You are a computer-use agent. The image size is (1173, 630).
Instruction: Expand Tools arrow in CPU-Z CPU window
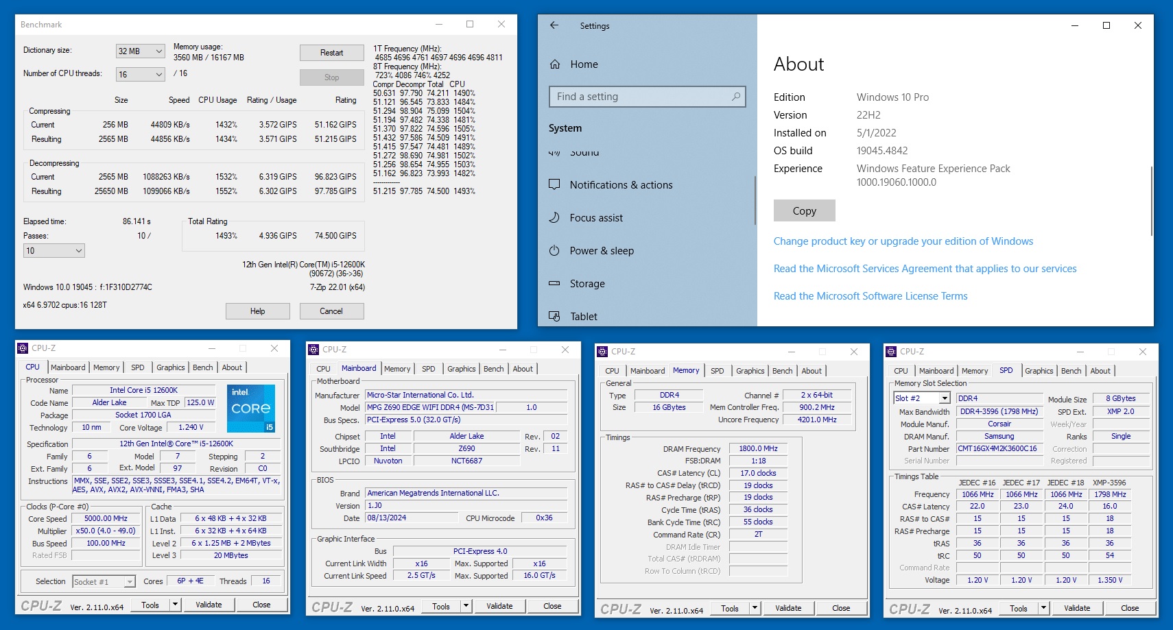(175, 605)
